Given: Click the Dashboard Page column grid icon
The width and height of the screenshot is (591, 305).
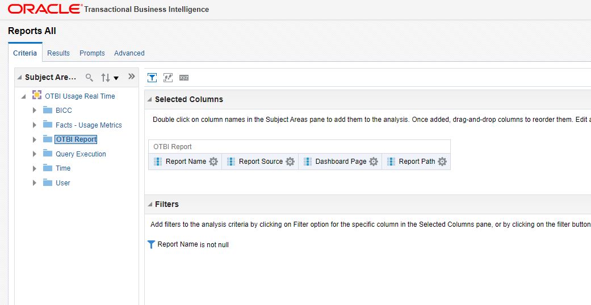Looking at the screenshot, I should [308, 162].
